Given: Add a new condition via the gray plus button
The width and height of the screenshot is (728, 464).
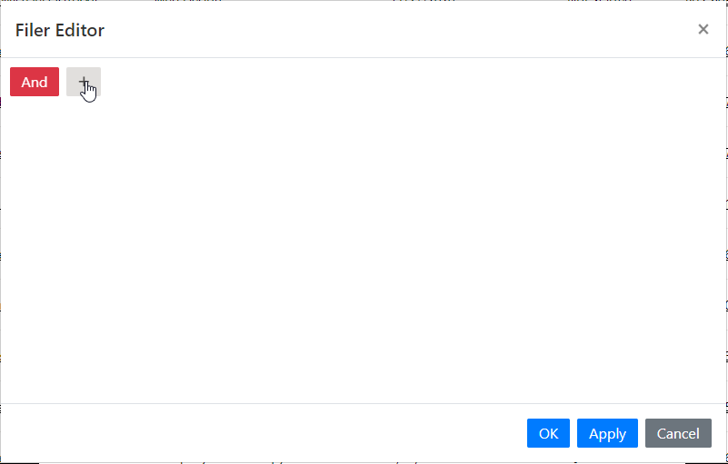Looking at the screenshot, I should click(x=84, y=82).
